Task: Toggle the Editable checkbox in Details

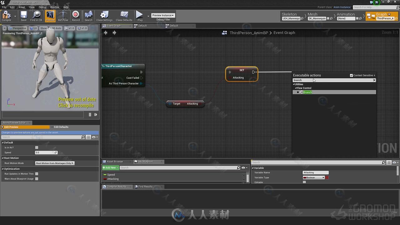Action: pos(304,182)
